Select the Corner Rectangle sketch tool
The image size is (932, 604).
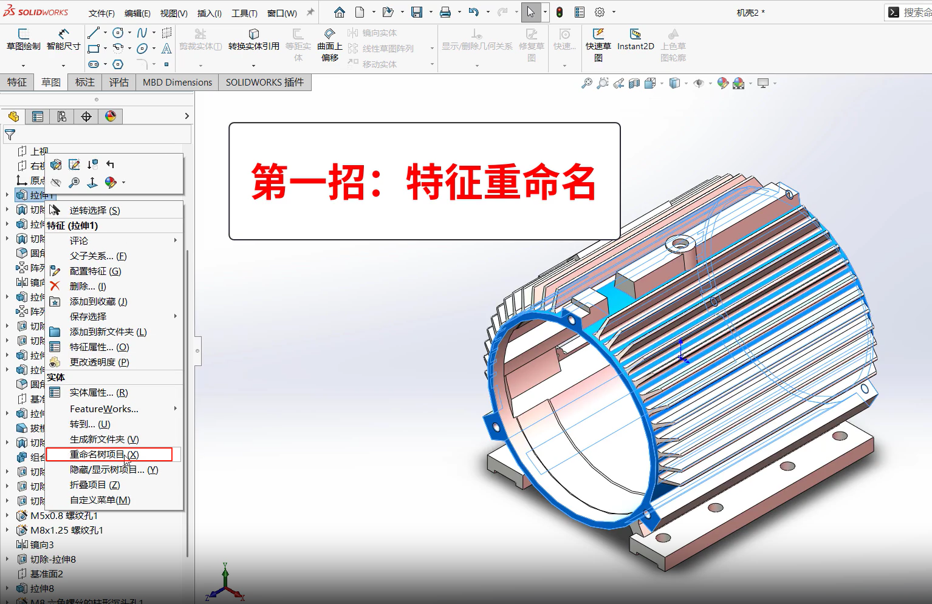point(93,49)
